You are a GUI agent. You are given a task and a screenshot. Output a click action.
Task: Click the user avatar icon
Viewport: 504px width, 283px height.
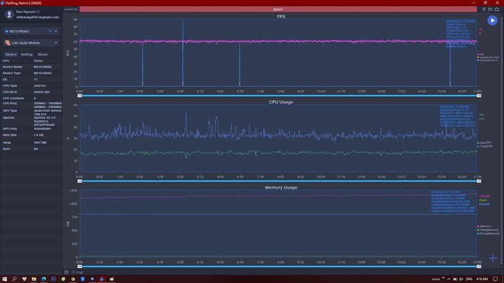(9, 14)
